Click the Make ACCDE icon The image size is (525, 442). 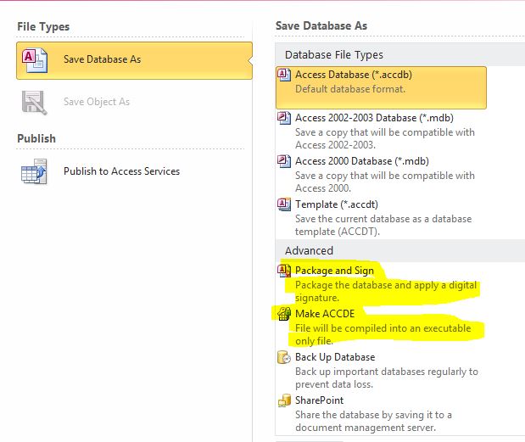pos(284,314)
